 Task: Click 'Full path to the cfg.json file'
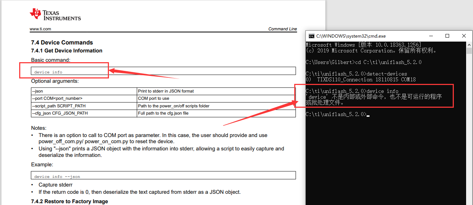216,113
